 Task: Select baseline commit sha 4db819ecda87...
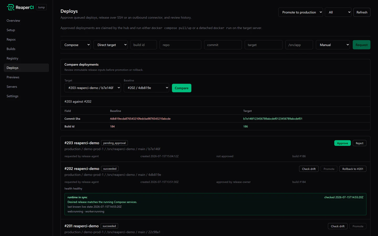(x=140, y=119)
